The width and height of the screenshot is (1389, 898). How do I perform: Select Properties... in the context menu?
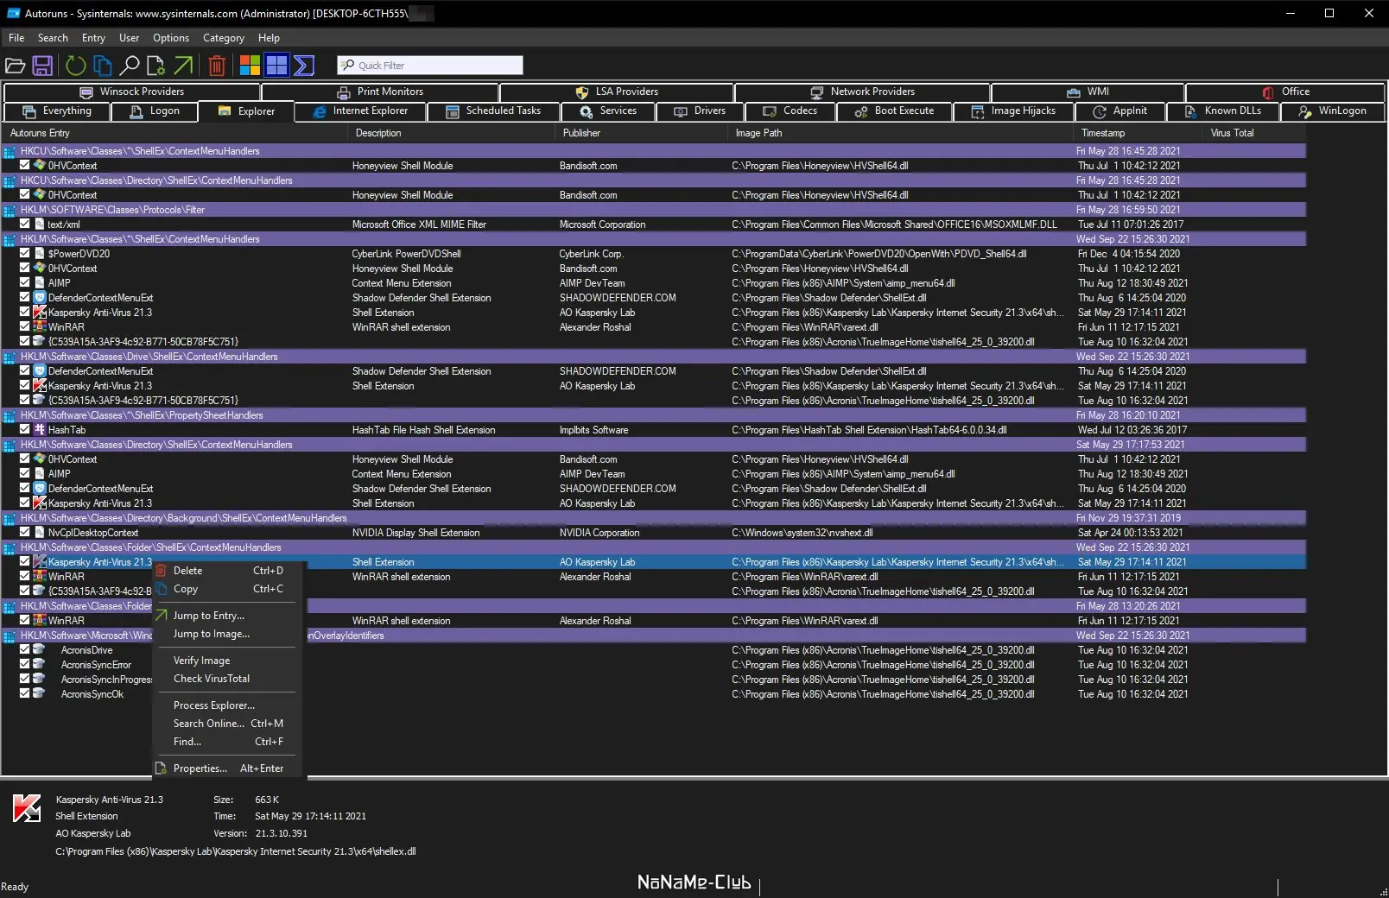coord(200,768)
